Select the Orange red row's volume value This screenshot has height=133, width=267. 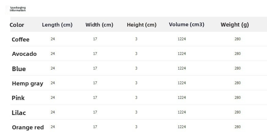pos(182,127)
